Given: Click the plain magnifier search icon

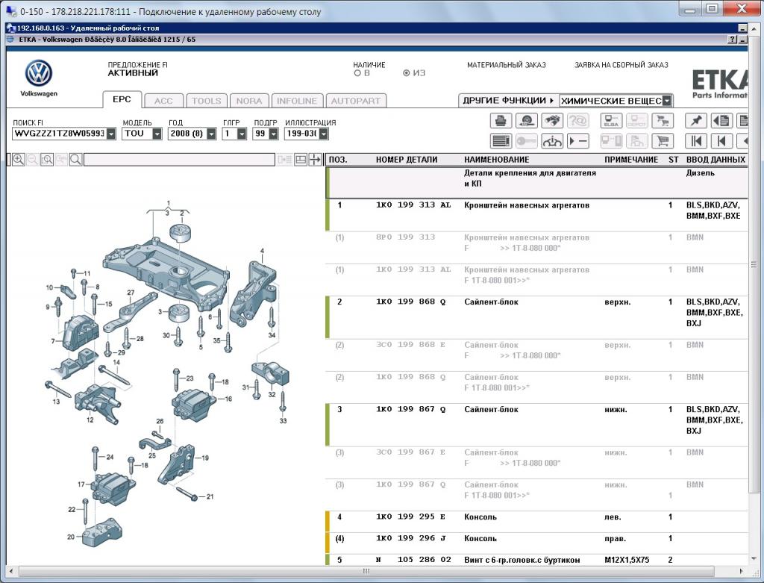Looking at the screenshot, I should click(x=75, y=160).
